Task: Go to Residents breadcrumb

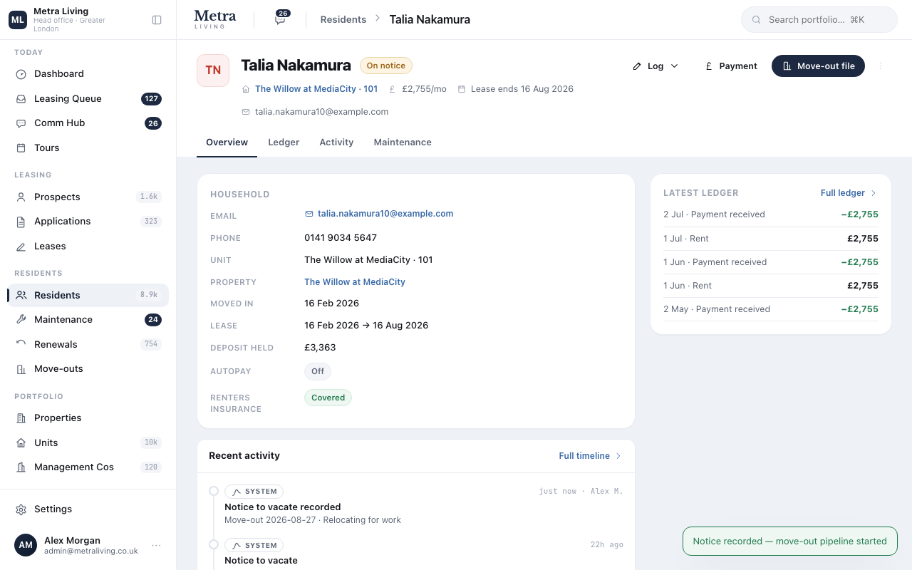Action: pyautogui.click(x=343, y=20)
